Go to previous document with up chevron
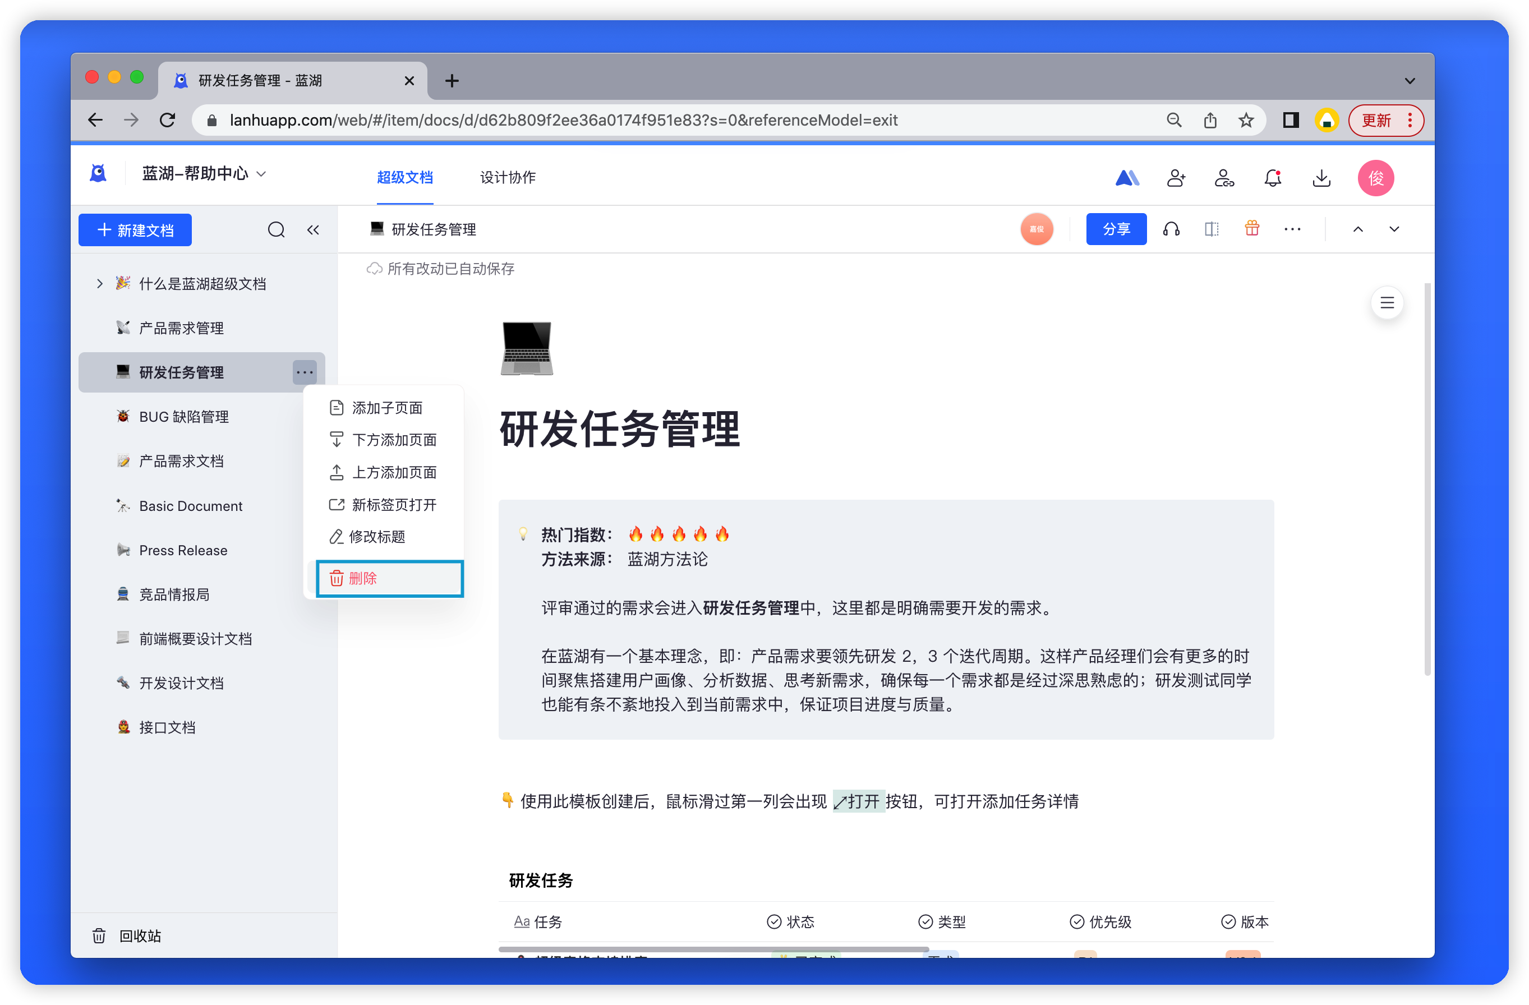 click(1358, 229)
